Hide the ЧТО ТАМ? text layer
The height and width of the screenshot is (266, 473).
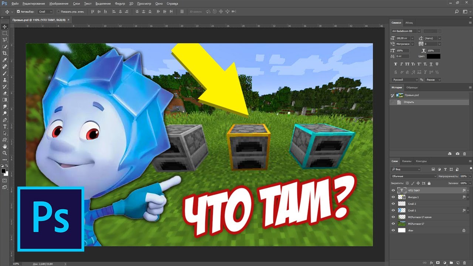393,191
